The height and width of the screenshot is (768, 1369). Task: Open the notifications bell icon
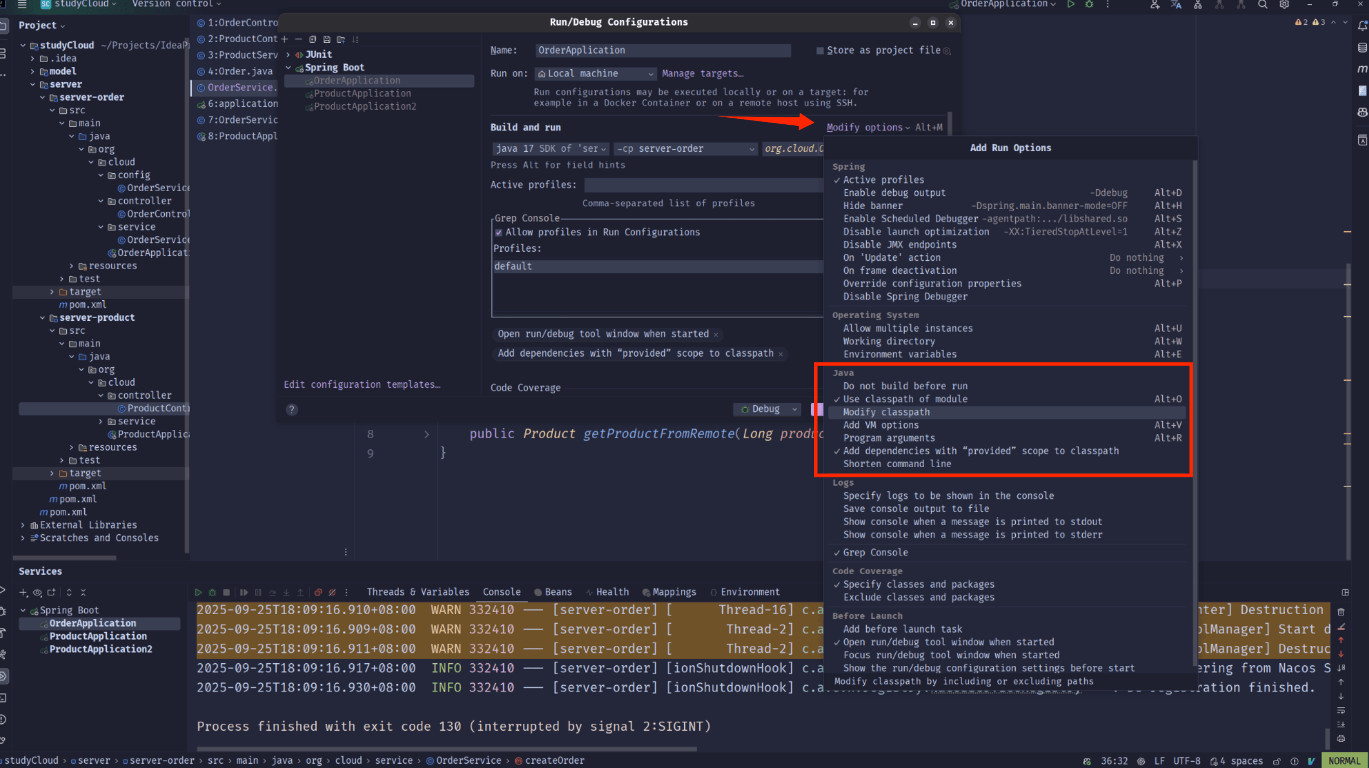[x=1362, y=25]
